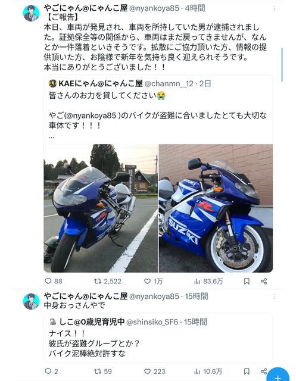This screenshot has height=381, width=296.
Task: Open quoted post by しこ@0歳児育児中
Action: click(158, 338)
